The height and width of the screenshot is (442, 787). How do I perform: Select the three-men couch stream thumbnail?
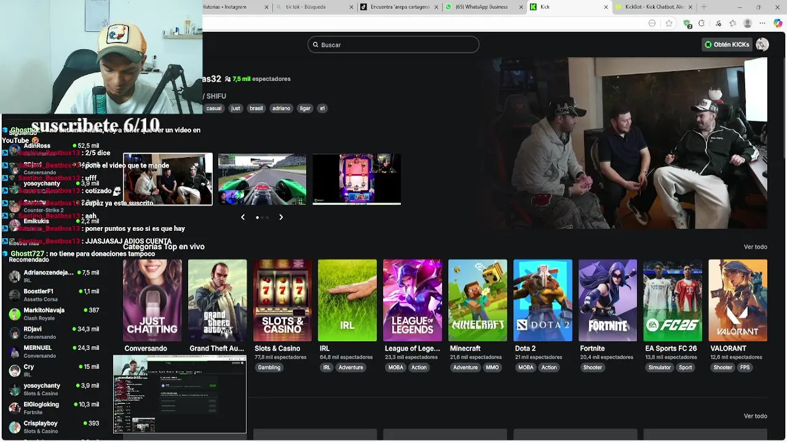coord(168,179)
